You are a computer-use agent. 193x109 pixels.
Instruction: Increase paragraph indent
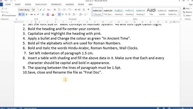(x=79, y=10)
